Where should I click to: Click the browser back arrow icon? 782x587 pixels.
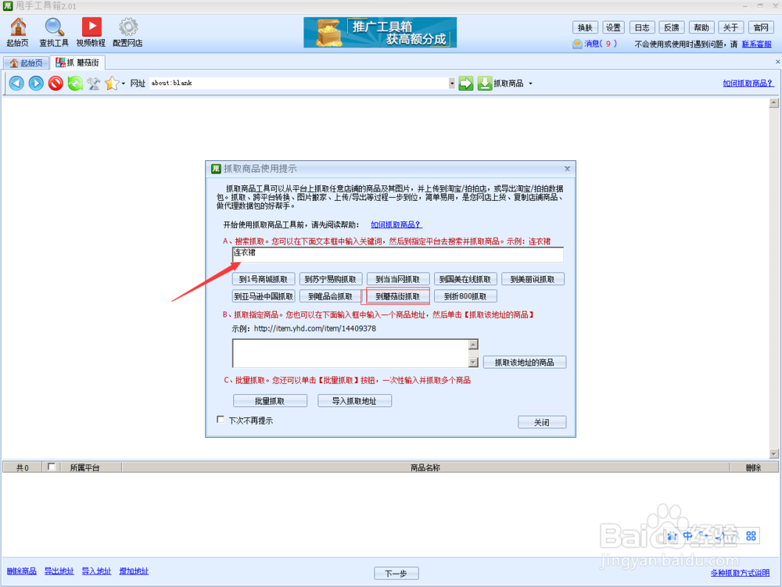(16, 83)
